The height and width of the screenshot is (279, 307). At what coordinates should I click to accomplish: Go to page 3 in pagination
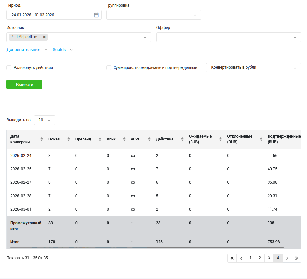coord(269,258)
